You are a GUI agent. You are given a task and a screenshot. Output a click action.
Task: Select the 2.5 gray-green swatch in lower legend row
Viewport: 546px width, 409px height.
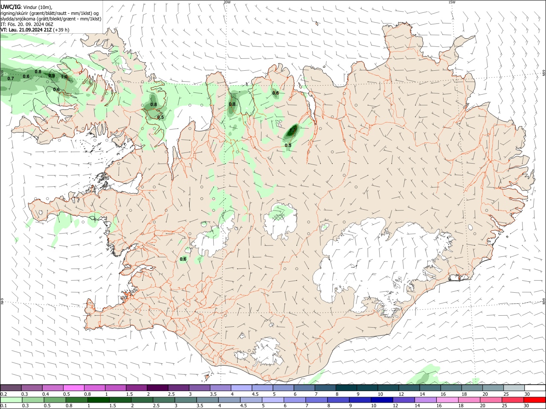coord(164,400)
